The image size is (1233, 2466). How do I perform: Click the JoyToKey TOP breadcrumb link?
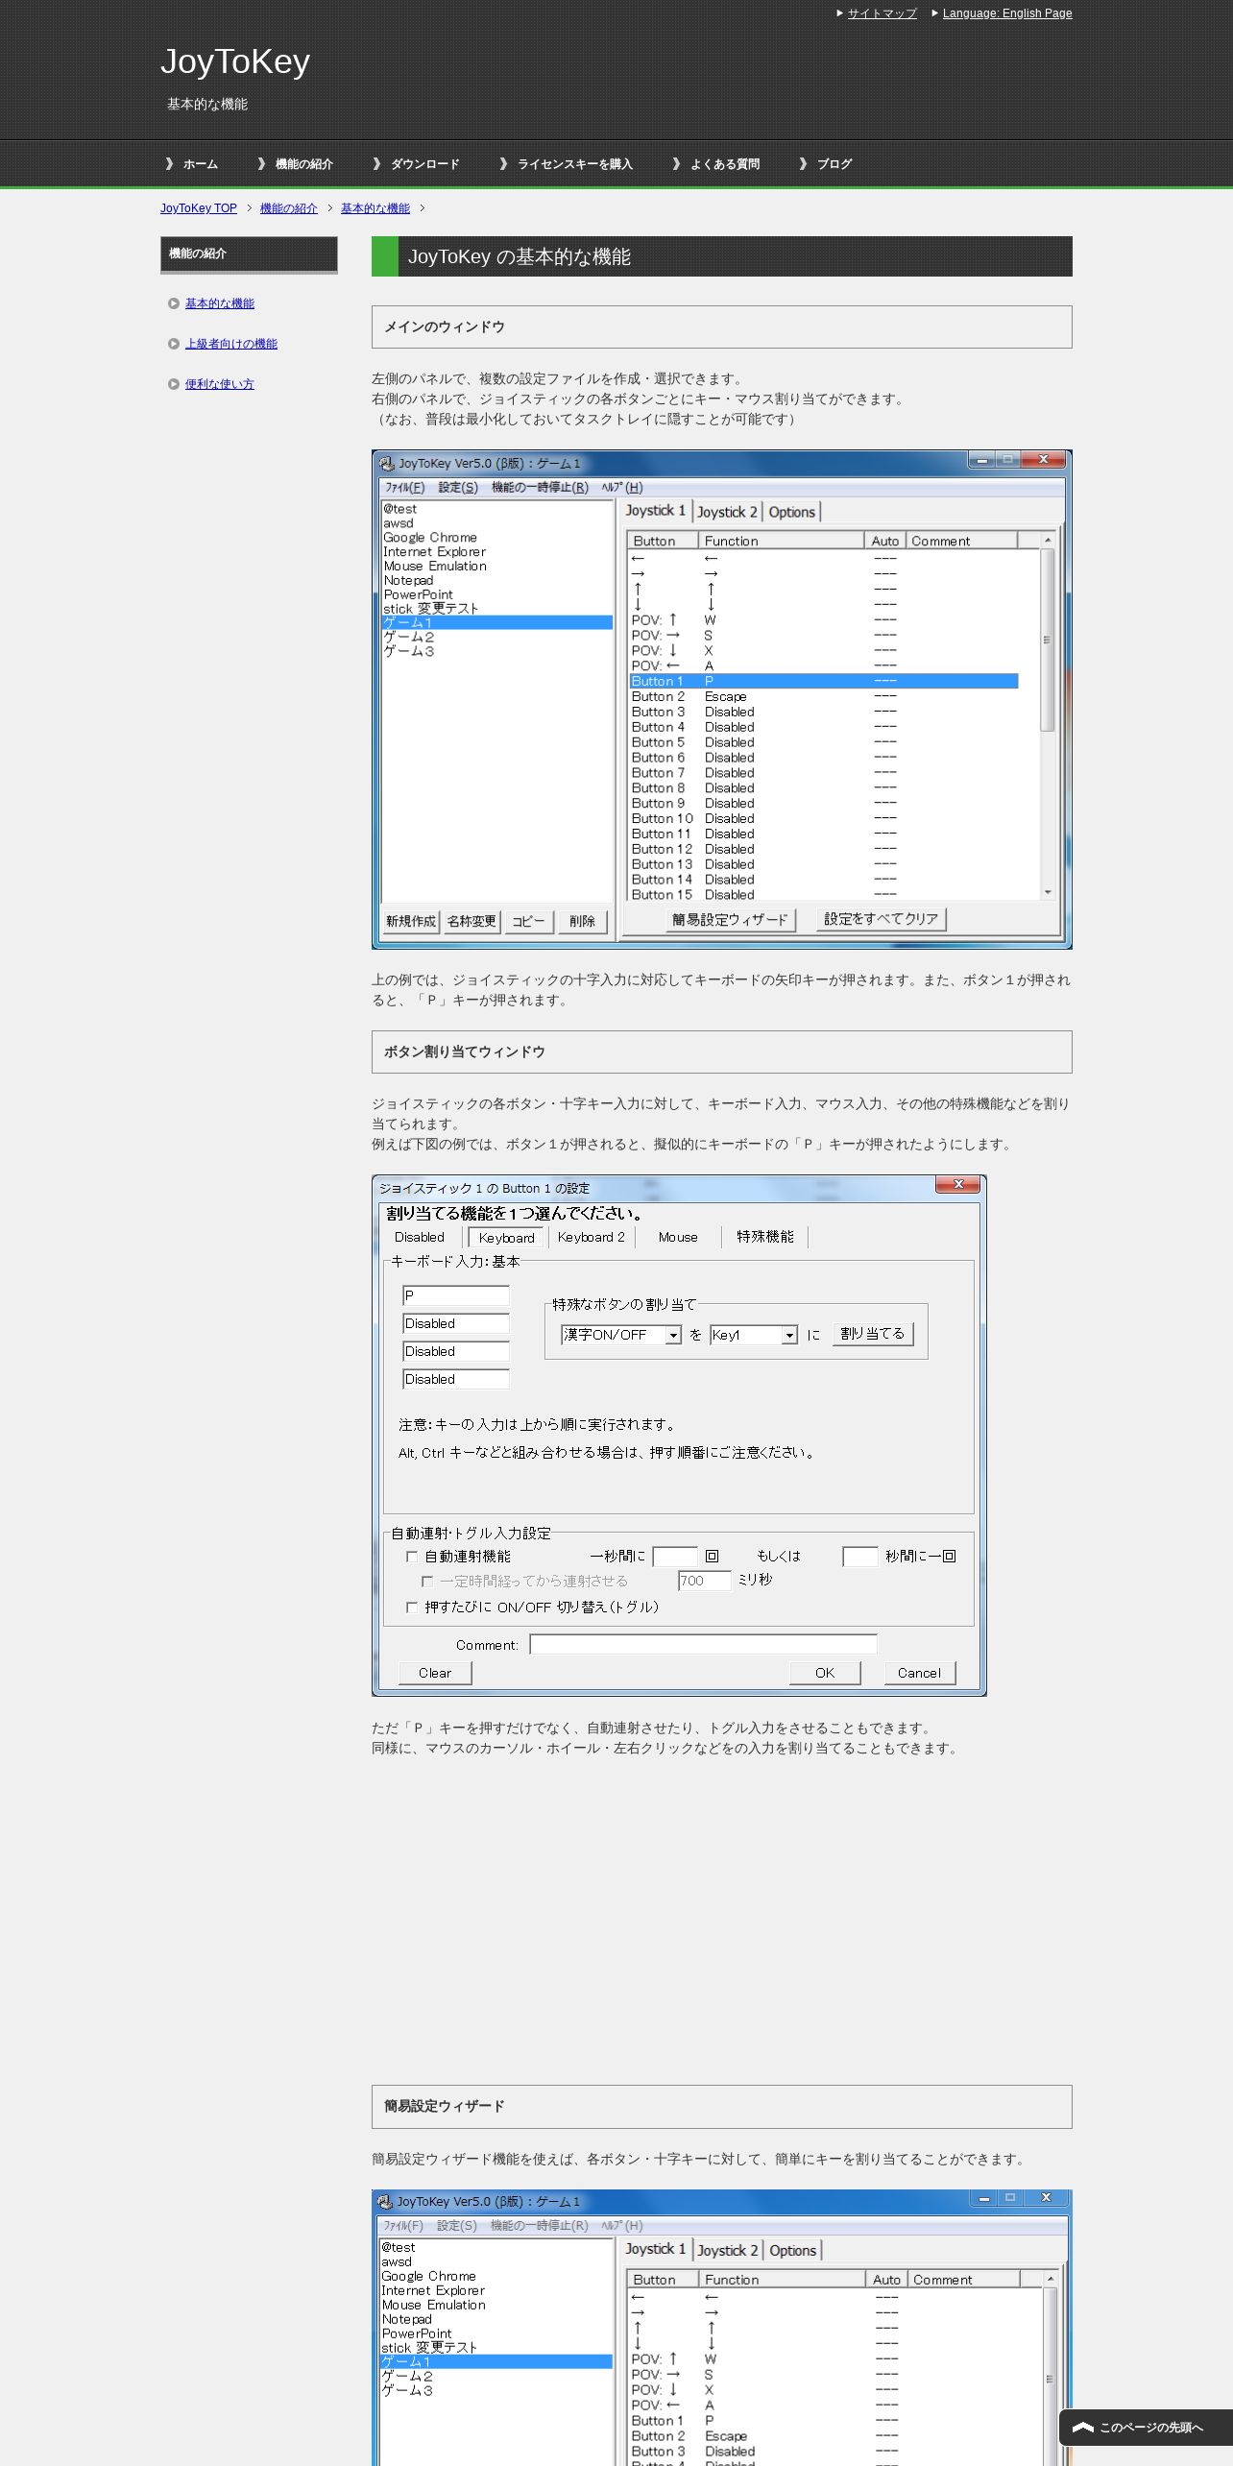click(199, 208)
